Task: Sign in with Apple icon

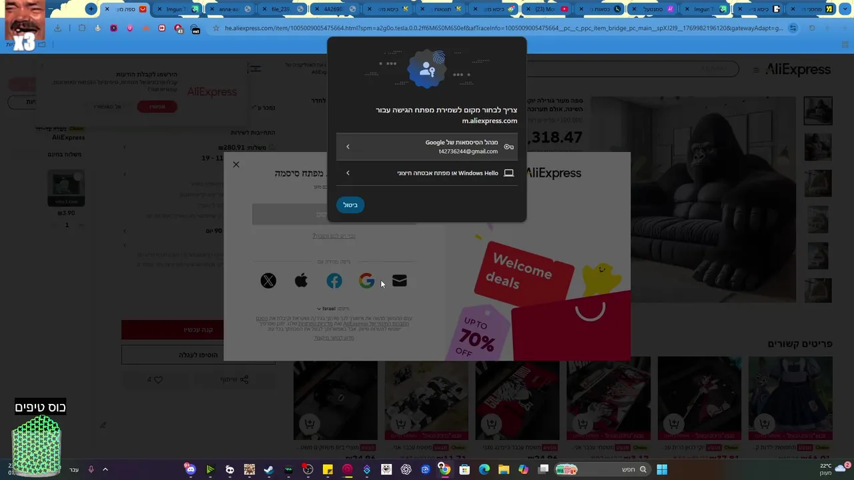Action: pos(301,281)
